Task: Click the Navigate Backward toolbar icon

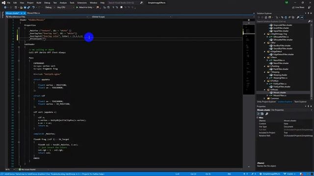Action: 5,7
